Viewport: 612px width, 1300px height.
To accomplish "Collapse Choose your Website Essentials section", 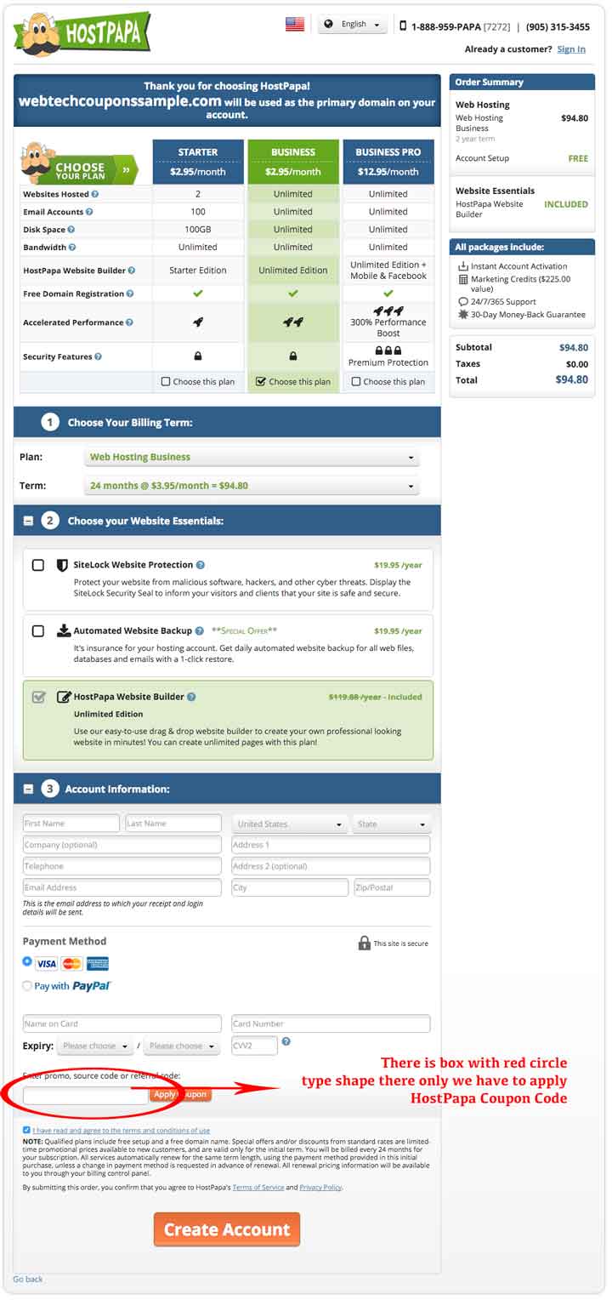I will [28, 521].
